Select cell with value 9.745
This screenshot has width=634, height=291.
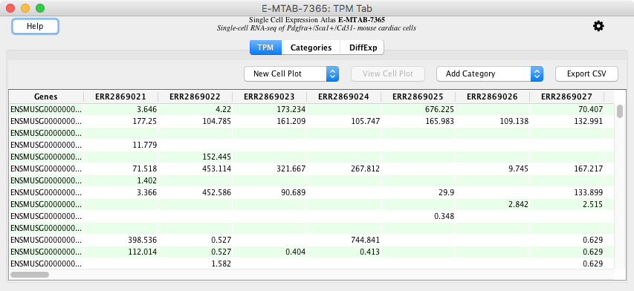(x=493, y=169)
